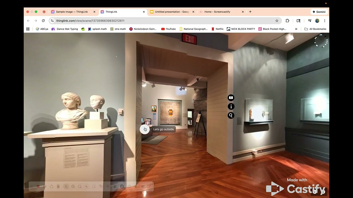Screen dimensions: 353x198
Task: Open the splash math bookmark
Action: pos(97,29)
